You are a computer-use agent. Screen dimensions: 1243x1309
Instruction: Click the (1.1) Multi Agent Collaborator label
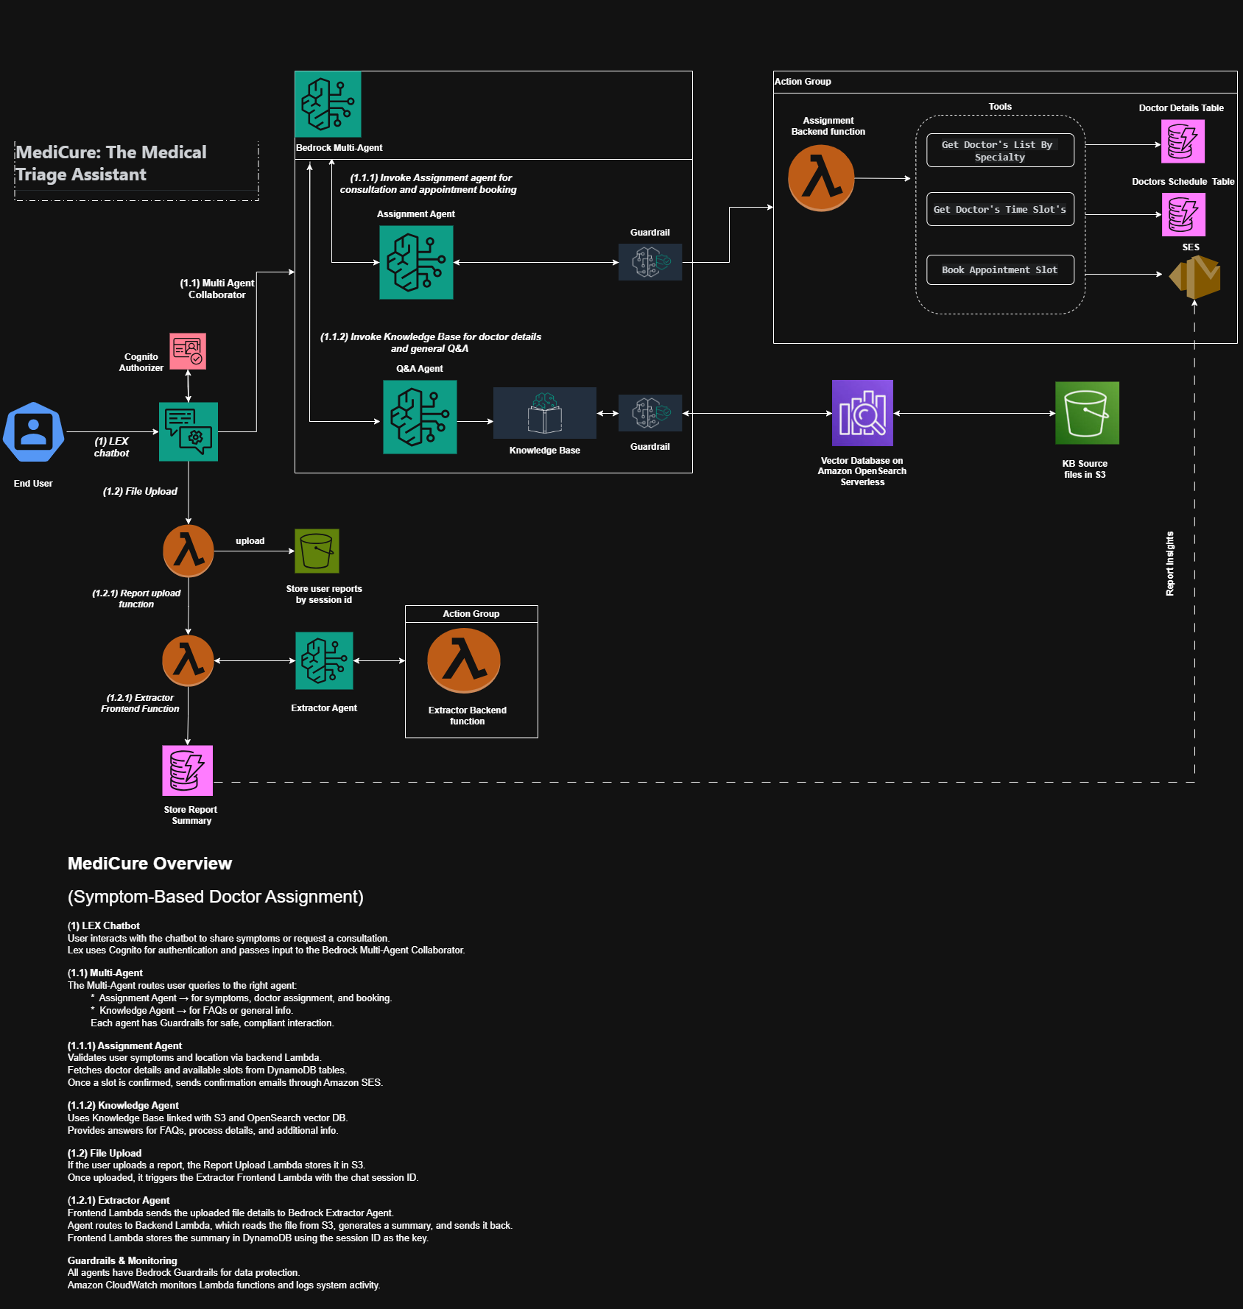[217, 289]
